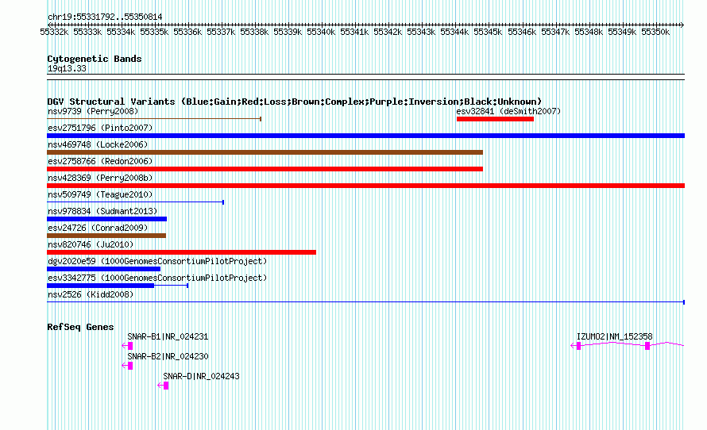
Task: Select the thin brown nsv9739 line
Action: pos(154,119)
